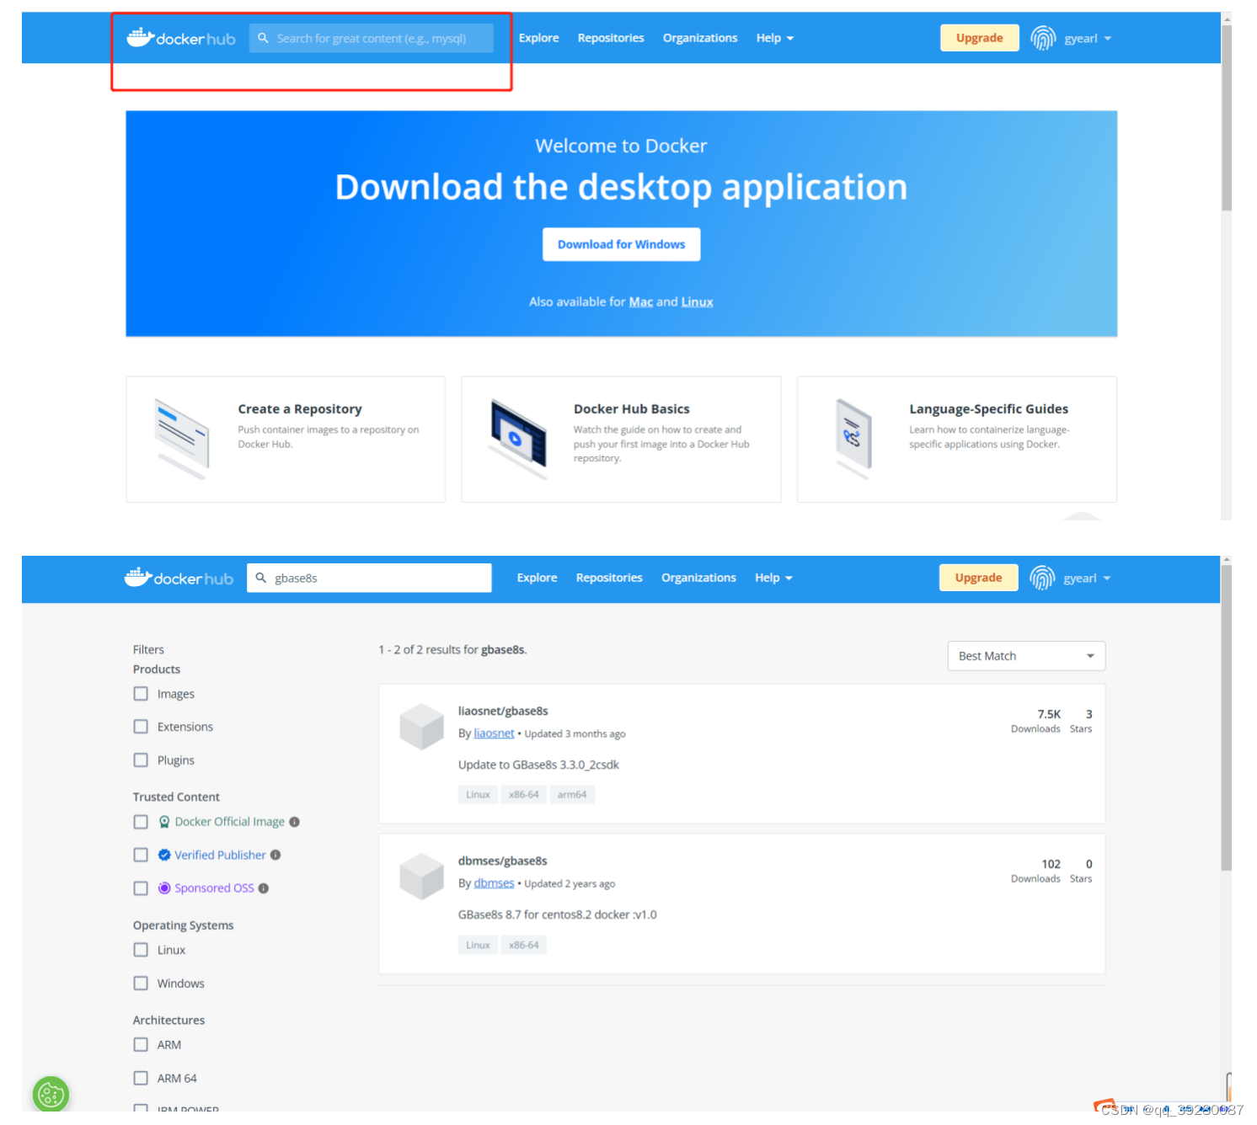Check the Extensions filter checkbox
Image resolution: width=1257 pixels, height=1125 pixels.
point(141,727)
